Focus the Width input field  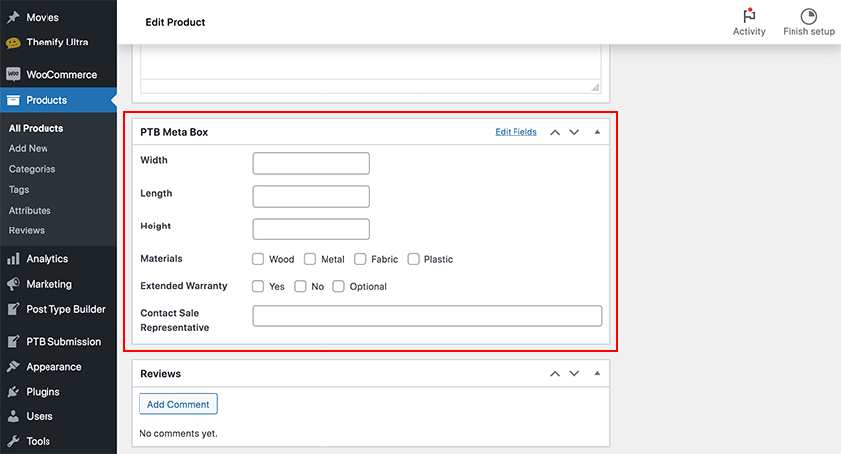click(311, 163)
